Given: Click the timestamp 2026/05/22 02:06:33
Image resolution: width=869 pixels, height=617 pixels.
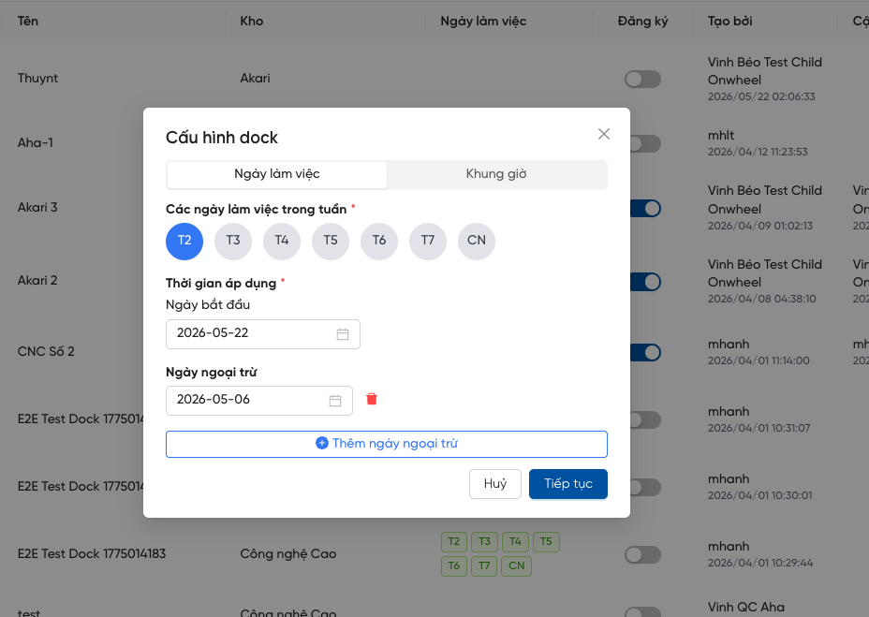Looking at the screenshot, I should tap(761, 96).
